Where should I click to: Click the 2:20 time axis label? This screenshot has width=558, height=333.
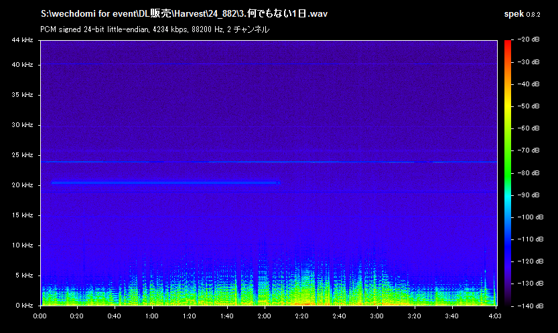point(301,316)
